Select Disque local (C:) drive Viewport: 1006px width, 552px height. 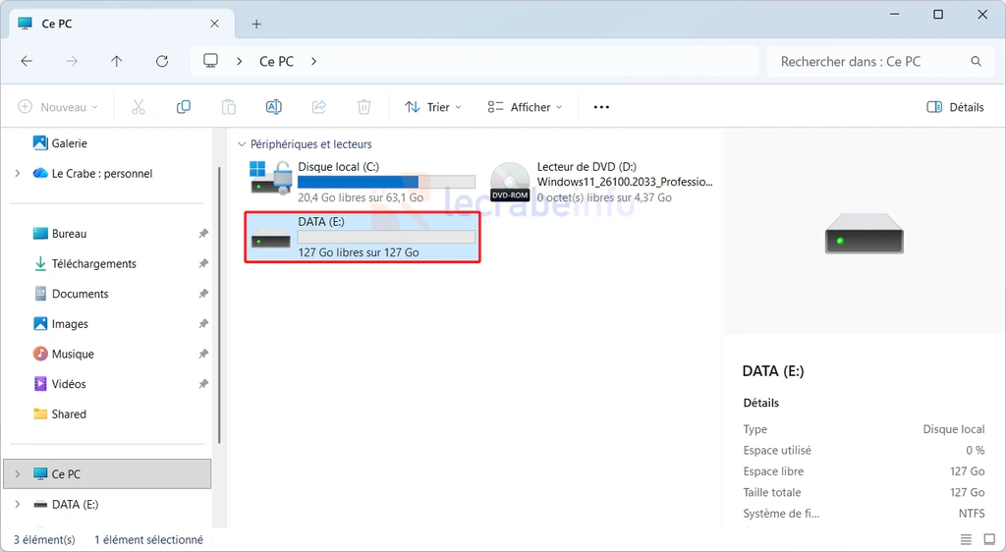coord(362,182)
